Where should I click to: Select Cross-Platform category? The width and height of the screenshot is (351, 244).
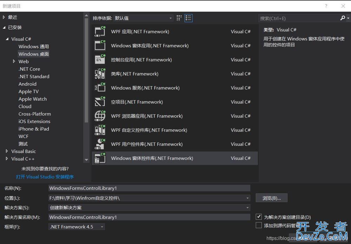pos(35,114)
